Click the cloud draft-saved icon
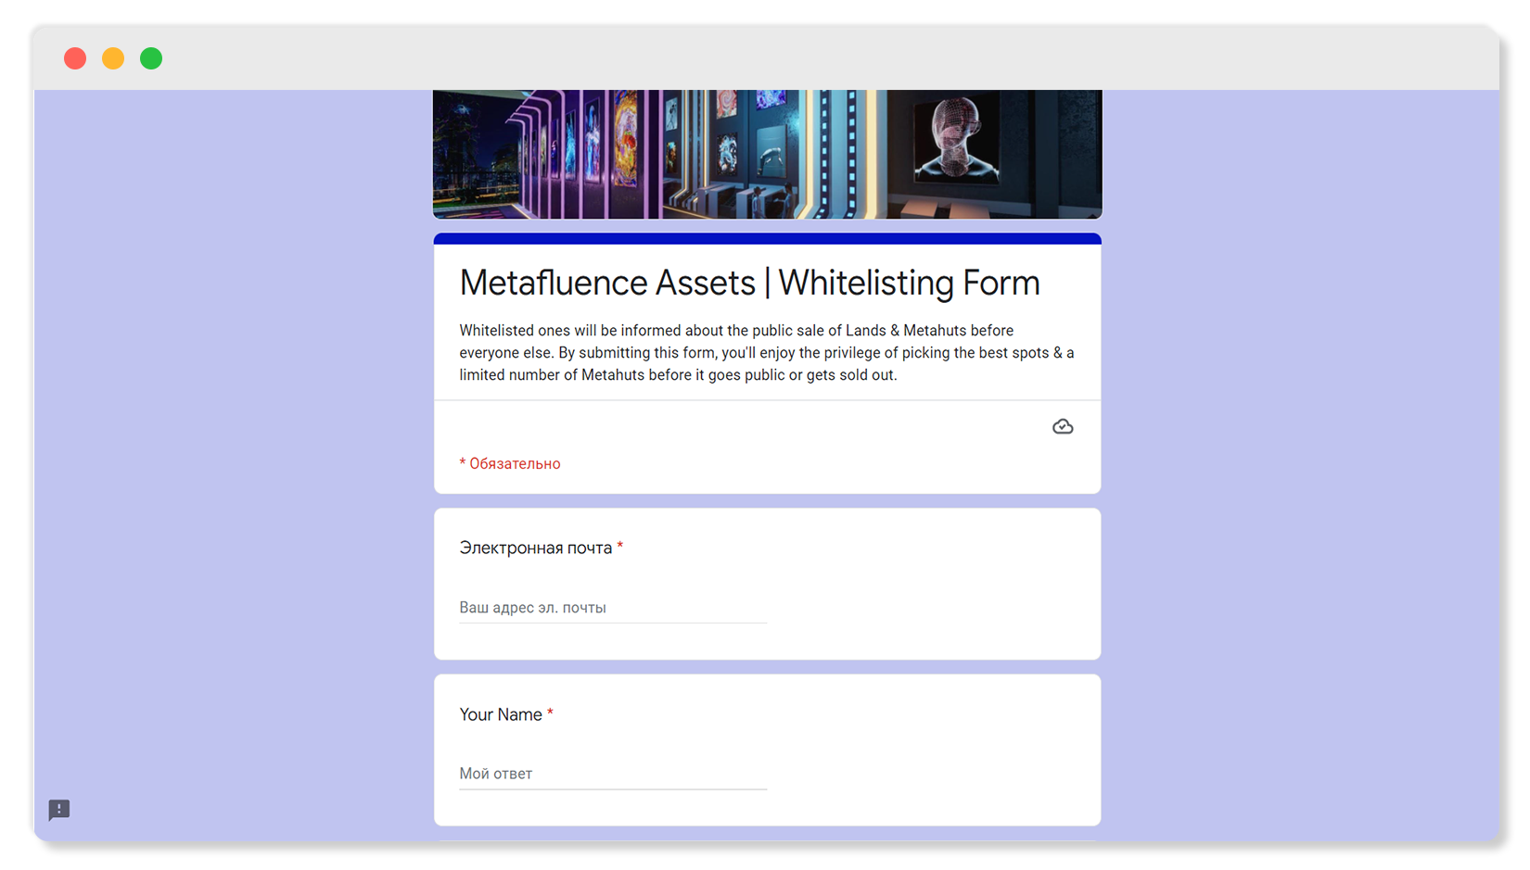 pyautogui.click(x=1063, y=426)
